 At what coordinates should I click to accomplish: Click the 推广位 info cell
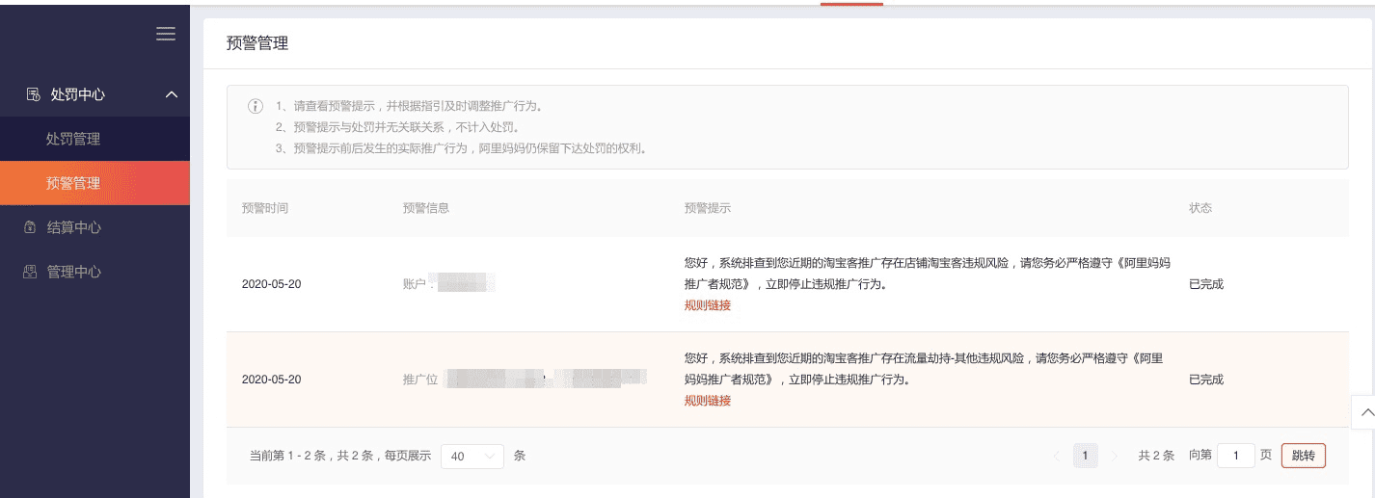tap(525, 379)
